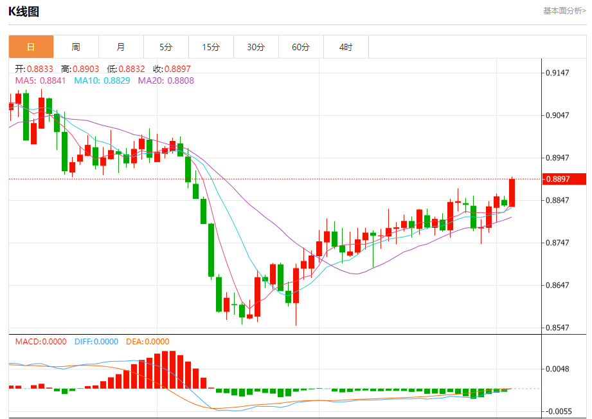
Task: Click the MA20: 0.8808 label
Action: 166,80
